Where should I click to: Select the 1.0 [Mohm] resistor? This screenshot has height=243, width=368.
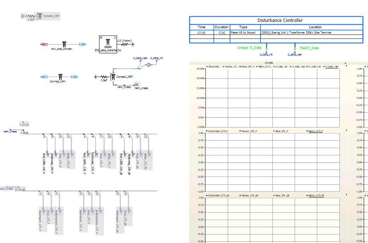click(125, 44)
